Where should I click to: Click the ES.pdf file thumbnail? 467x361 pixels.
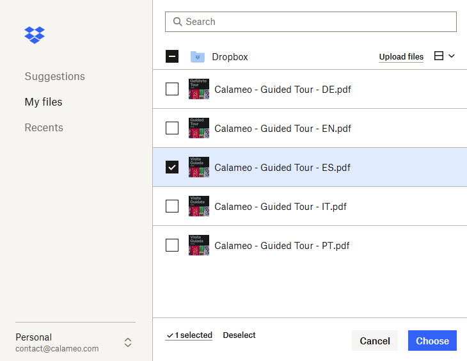click(x=199, y=167)
